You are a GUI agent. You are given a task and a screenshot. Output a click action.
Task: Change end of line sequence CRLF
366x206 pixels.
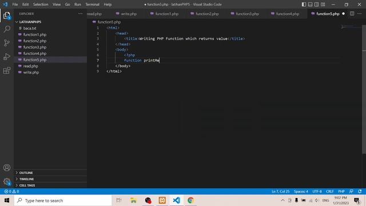point(329,191)
